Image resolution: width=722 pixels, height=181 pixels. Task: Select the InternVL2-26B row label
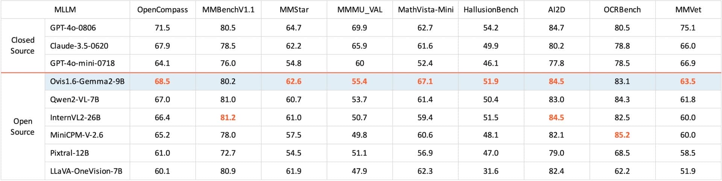point(75,117)
